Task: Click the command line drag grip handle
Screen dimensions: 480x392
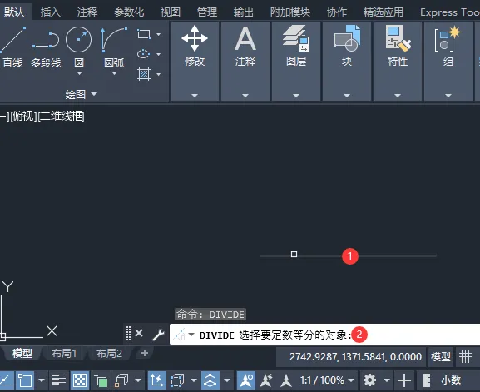Action: (x=128, y=333)
